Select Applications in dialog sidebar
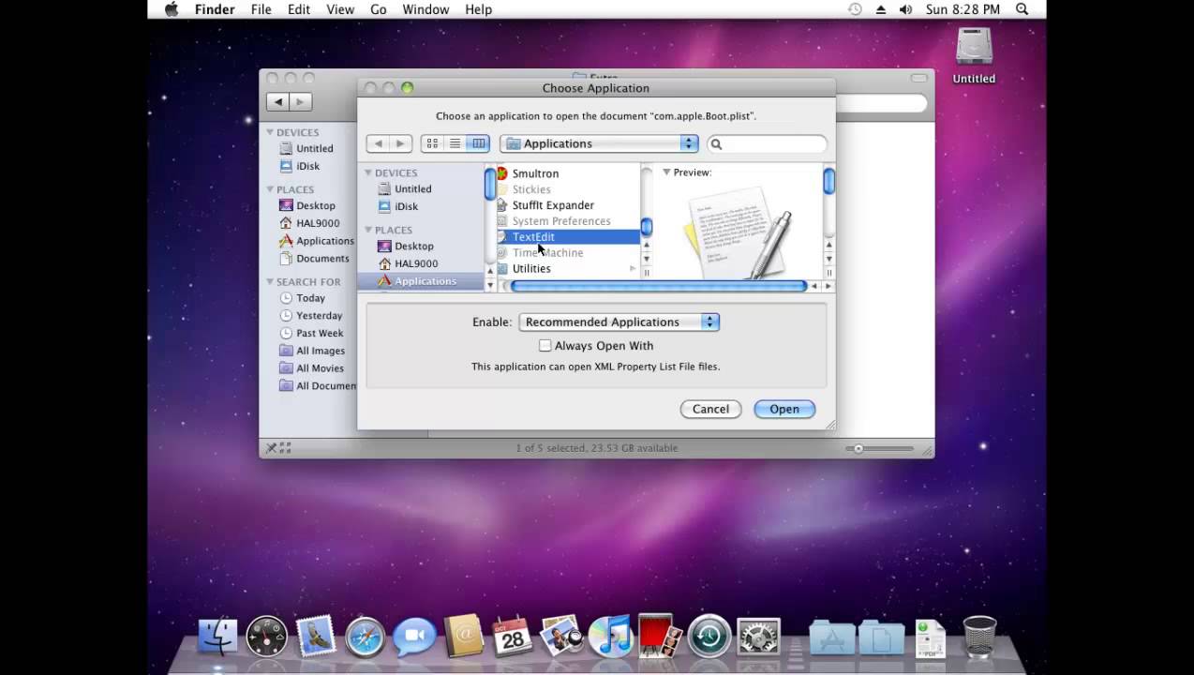Screen dimensions: 1194x675 [420, 281]
